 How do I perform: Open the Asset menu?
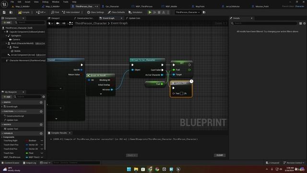pos(27,2)
